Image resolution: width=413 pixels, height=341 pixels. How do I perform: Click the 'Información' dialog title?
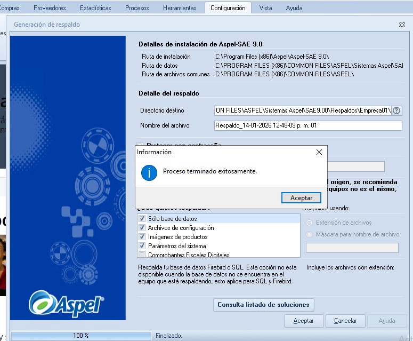[154, 152]
